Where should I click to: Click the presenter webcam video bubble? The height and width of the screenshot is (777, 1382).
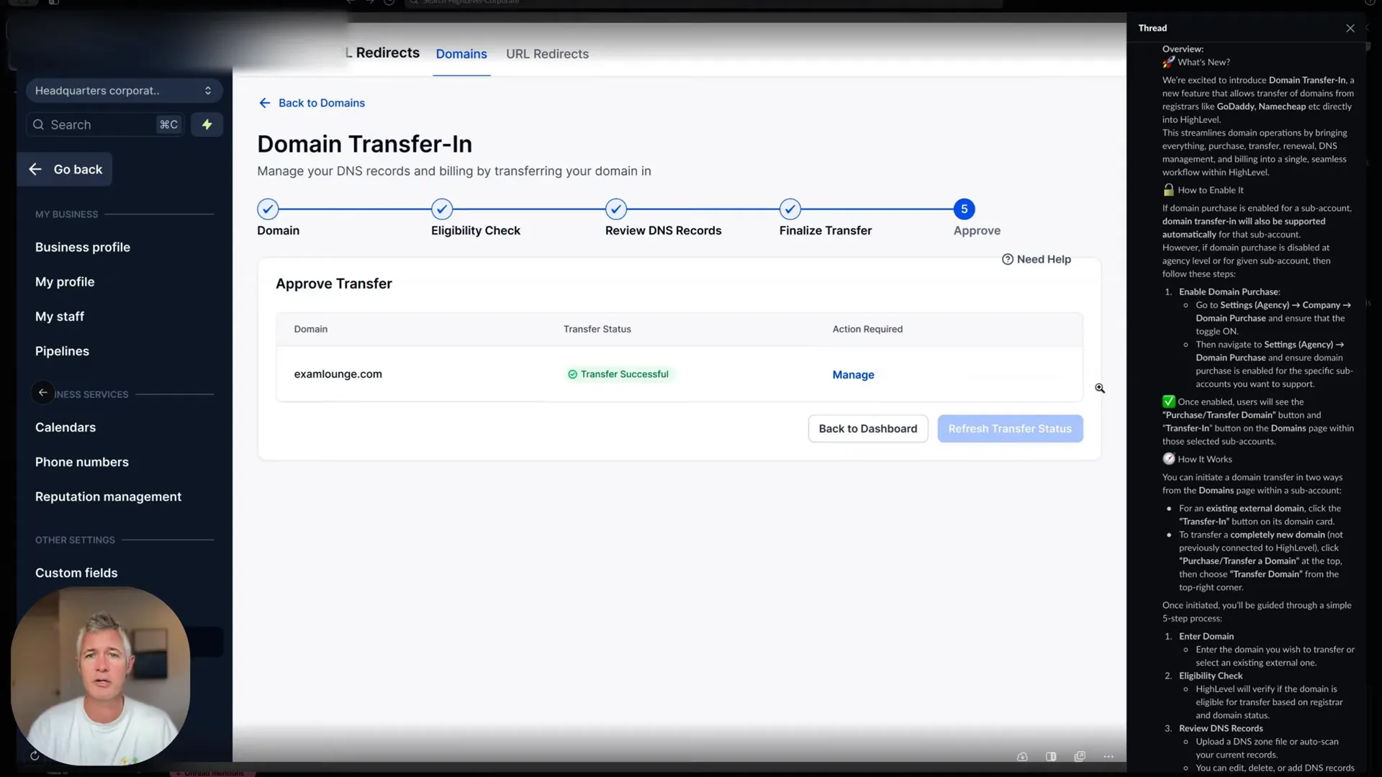point(101,675)
